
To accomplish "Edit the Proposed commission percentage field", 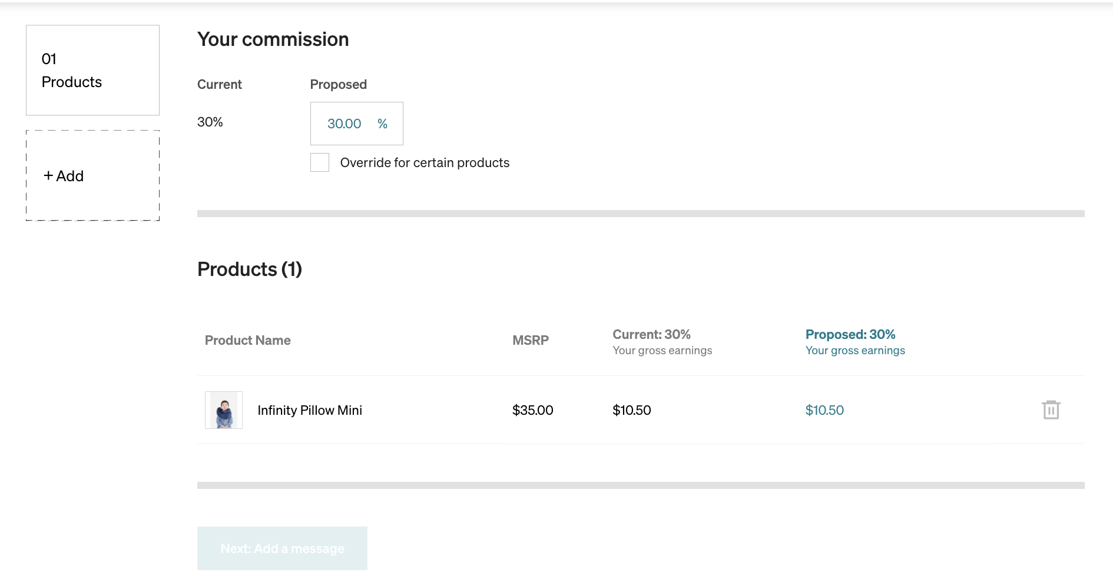I will [356, 124].
